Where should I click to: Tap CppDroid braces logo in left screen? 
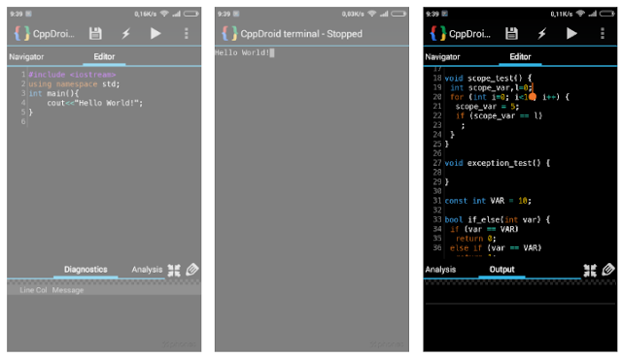pyautogui.click(x=21, y=34)
